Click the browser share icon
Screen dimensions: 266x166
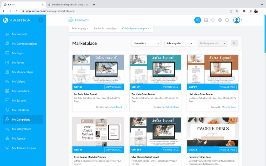pos(231,11)
